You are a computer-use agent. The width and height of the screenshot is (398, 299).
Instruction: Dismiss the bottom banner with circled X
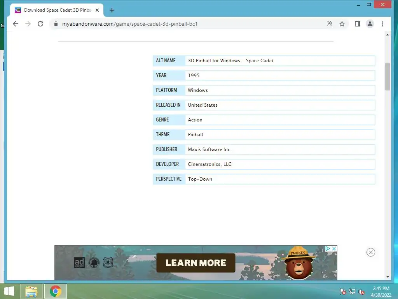click(370, 252)
